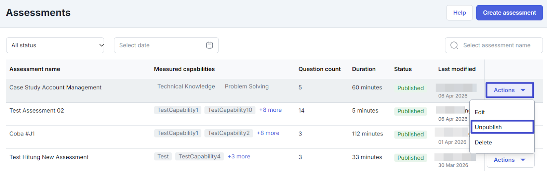This screenshot has height=171, width=547.
Task: Click the calendar icon in date field
Action: tap(210, 45)
